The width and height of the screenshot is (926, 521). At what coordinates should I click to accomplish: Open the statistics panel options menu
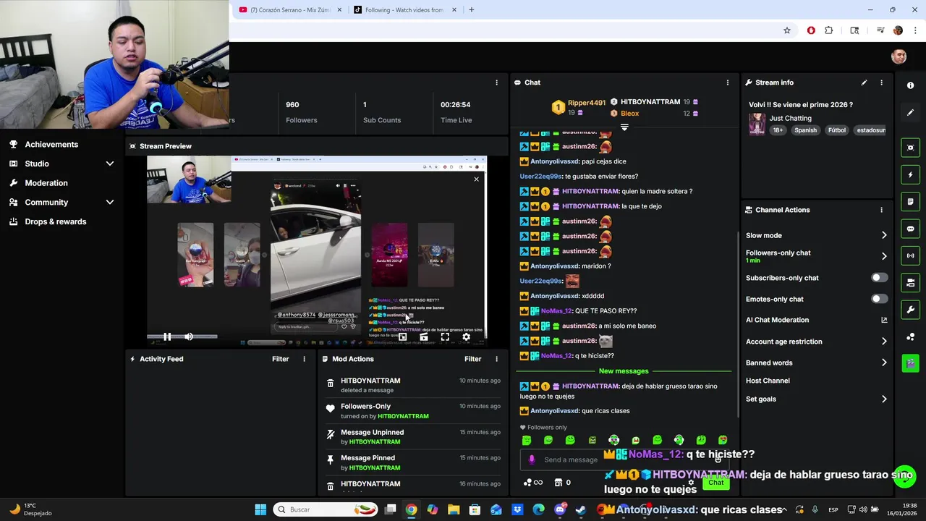pos(496,82)
